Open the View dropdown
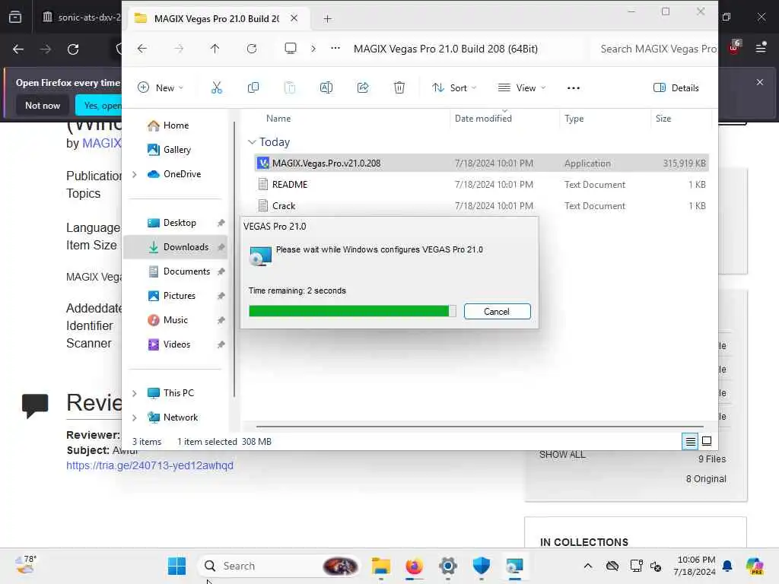The width and height of the screenshot is (779, 584). pyautogui.click(x=522, y=88)
